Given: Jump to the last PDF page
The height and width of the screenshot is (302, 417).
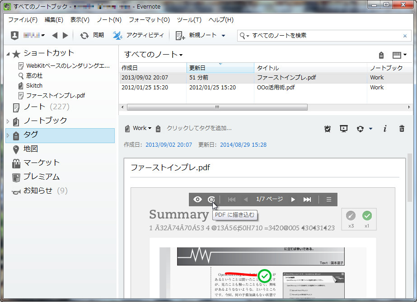Looking at the screenshot, I should click(x=308, y=199).
